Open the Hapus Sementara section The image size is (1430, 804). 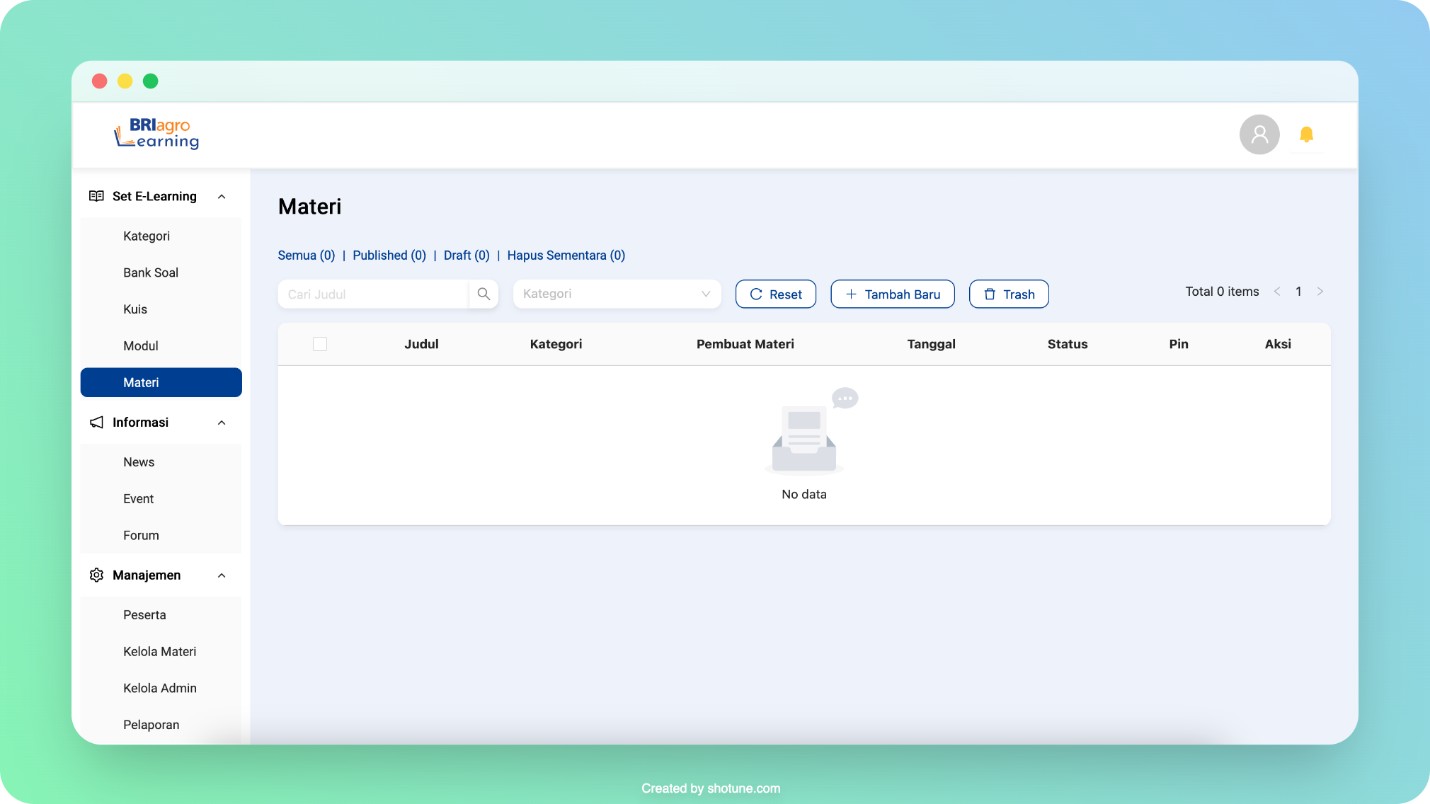point(566,254)
